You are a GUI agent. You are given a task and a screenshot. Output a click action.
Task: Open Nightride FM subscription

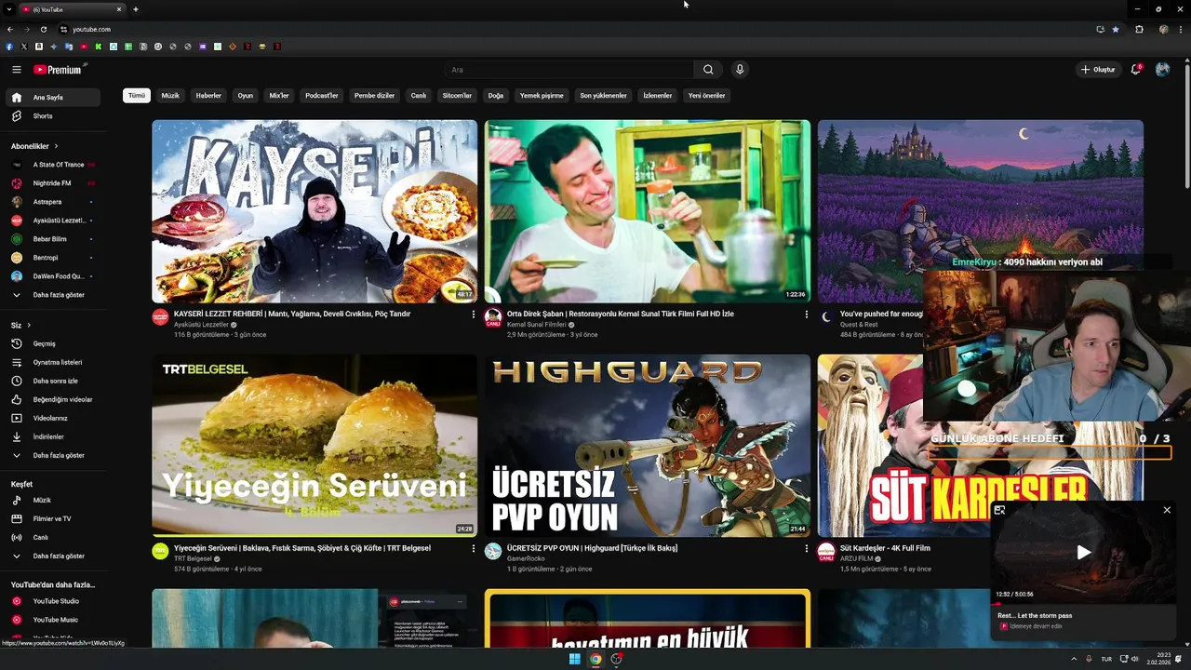tap(54, 183)
